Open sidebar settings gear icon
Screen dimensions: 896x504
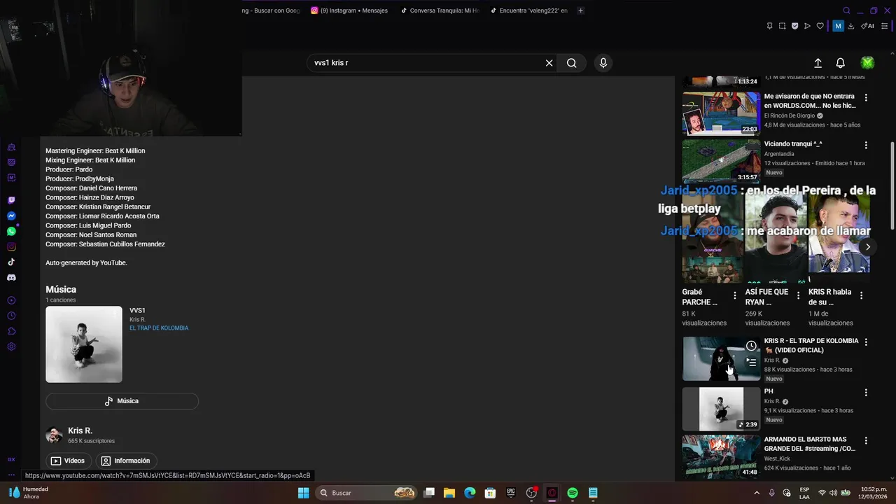point(11,346)
